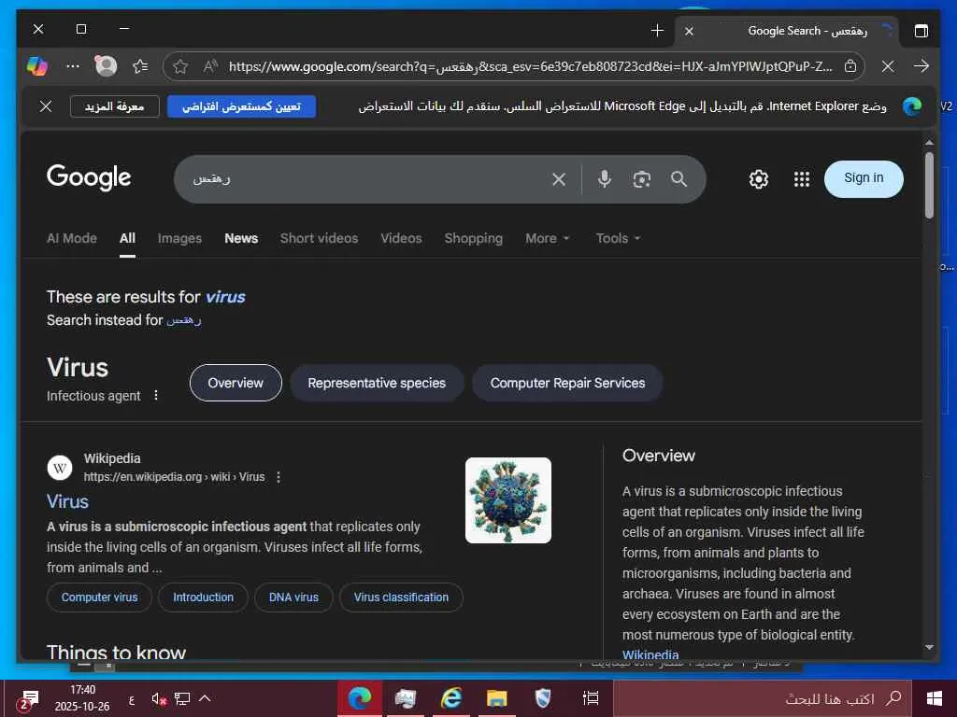Click the forward arrow navigation icon

click(x=921, y=66)
